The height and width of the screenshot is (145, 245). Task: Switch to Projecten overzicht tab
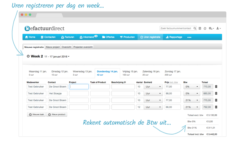[83, 47]
